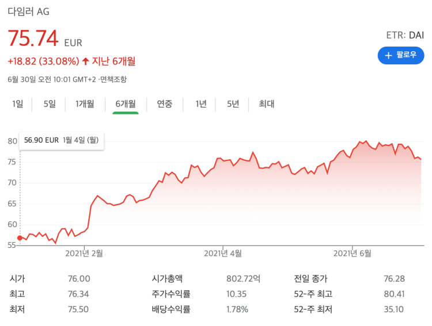Image resolution: width=432 pixels, height=326 pixels.
Task: Select the 최대 range tab
Action: tap(267, 104)
